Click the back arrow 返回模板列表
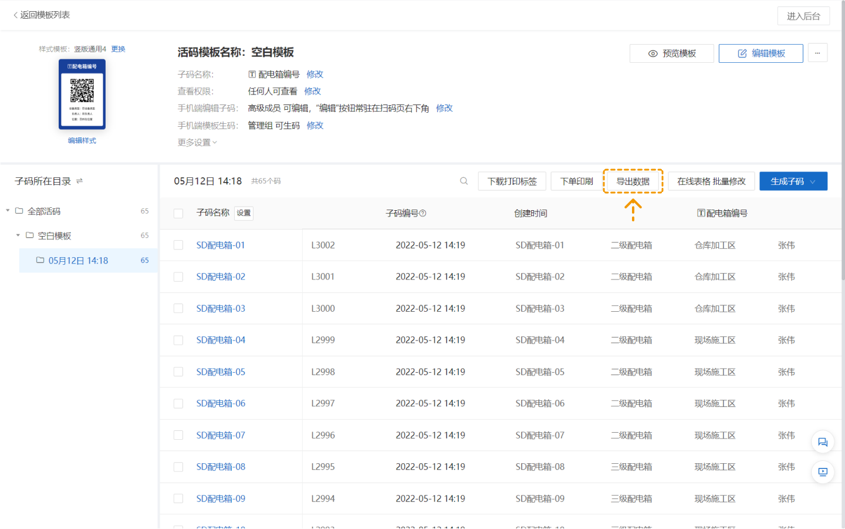Image resolution: width=845 pixels, height=529 pixels. click(41, 15)
